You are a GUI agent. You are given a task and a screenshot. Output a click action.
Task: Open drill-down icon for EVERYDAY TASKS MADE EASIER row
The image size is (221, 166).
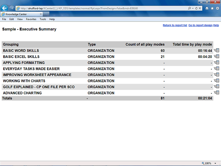click(217, 68)
